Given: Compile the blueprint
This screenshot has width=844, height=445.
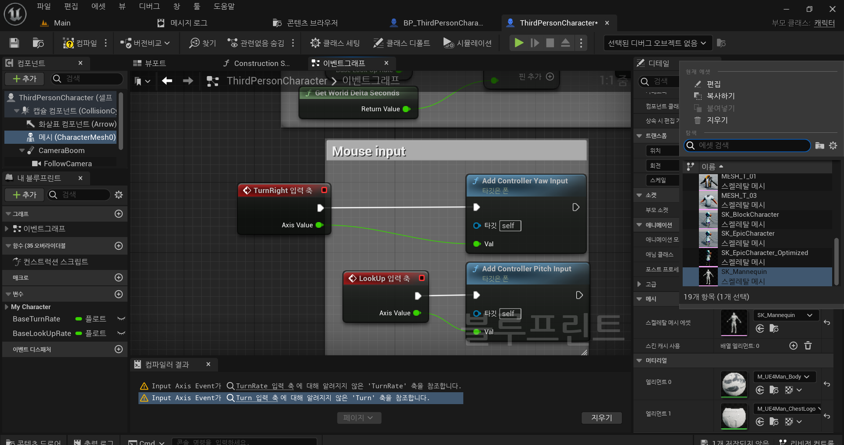Looking at the screenshot, I should tap(80, 43).
